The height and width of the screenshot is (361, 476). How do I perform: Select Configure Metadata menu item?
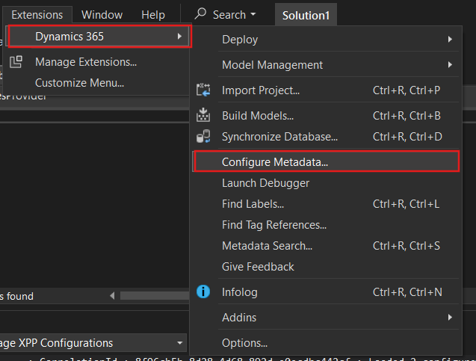pyautogui.click(x=327, y=161)
